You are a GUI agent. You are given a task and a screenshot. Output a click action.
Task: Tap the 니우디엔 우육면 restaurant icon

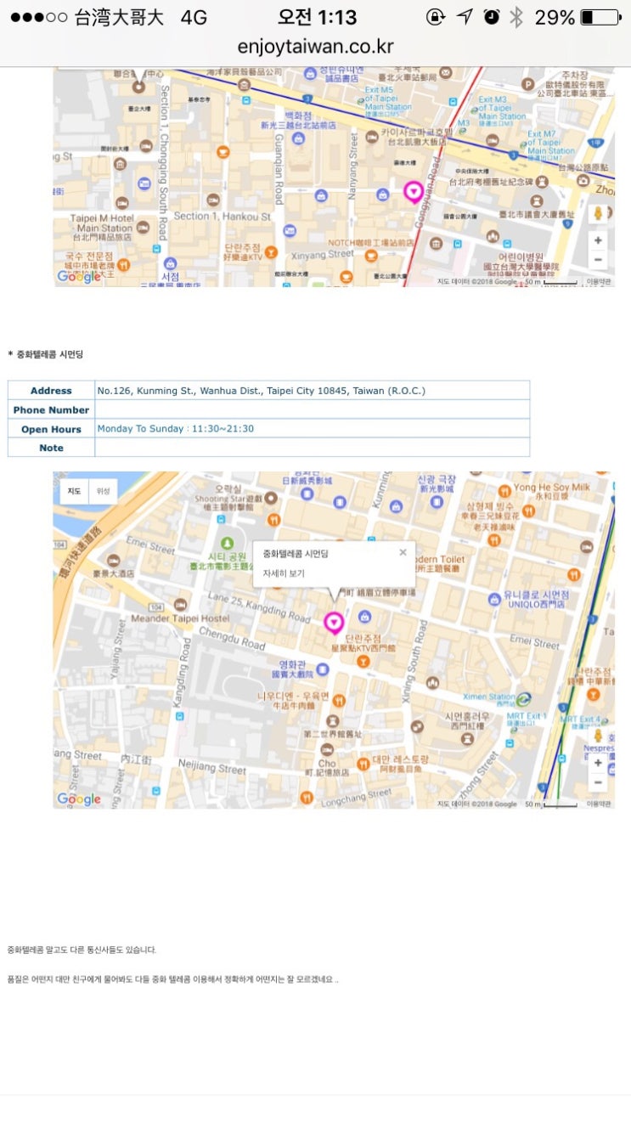click(339, 700)
